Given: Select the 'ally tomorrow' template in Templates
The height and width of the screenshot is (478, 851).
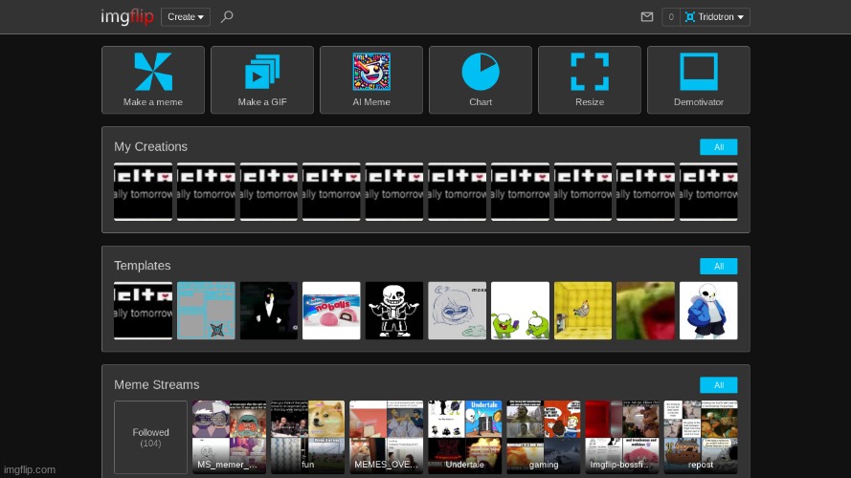Looking at the screenshot, I should 144,311.
